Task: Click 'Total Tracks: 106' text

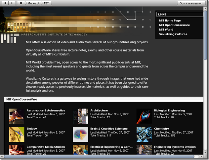Action: [x=37, y=136]
